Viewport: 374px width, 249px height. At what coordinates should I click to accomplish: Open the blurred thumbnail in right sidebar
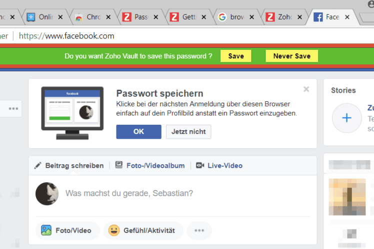pyautogui.click(x=347, y=197)
